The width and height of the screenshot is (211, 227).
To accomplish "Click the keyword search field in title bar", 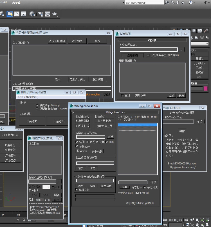I will coord(145,3).
